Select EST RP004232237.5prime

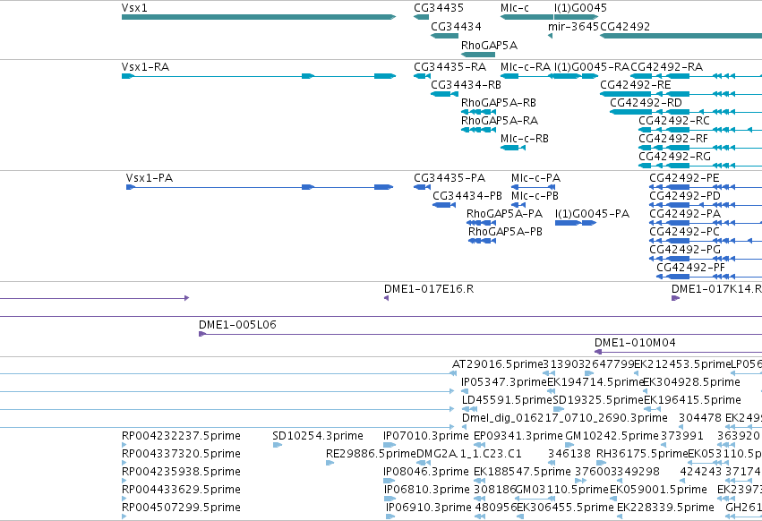[124, 445]
